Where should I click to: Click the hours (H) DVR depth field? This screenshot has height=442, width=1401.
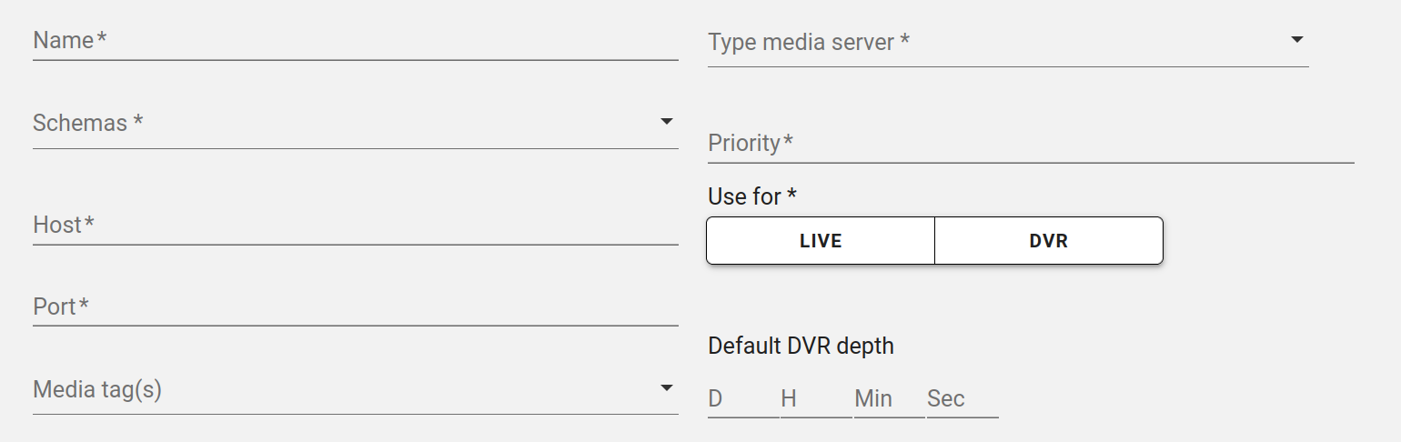click(x=815, y=399)
